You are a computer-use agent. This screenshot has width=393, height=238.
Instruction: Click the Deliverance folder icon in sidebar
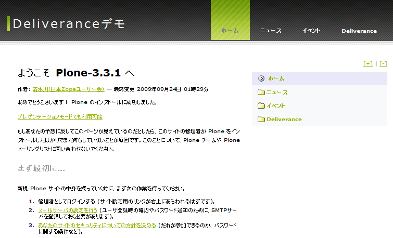[261, 119]
